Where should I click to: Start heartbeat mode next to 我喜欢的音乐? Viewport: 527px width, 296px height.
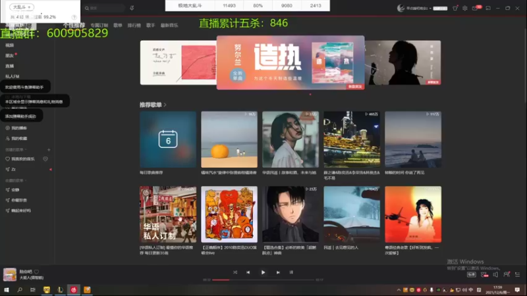[x=45, y=159]
